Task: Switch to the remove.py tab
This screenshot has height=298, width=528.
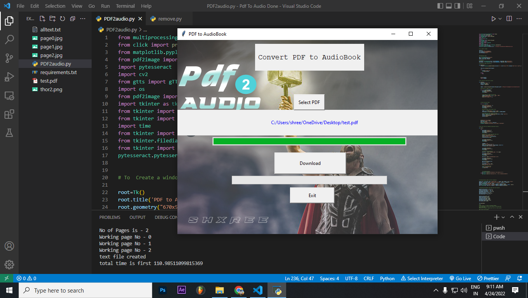Action: click(x=169, y=18)
